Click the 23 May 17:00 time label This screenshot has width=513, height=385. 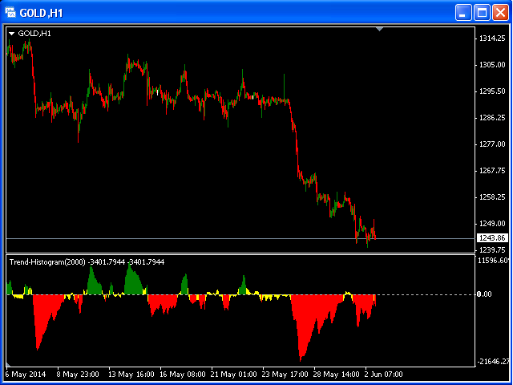coord(285,374)
